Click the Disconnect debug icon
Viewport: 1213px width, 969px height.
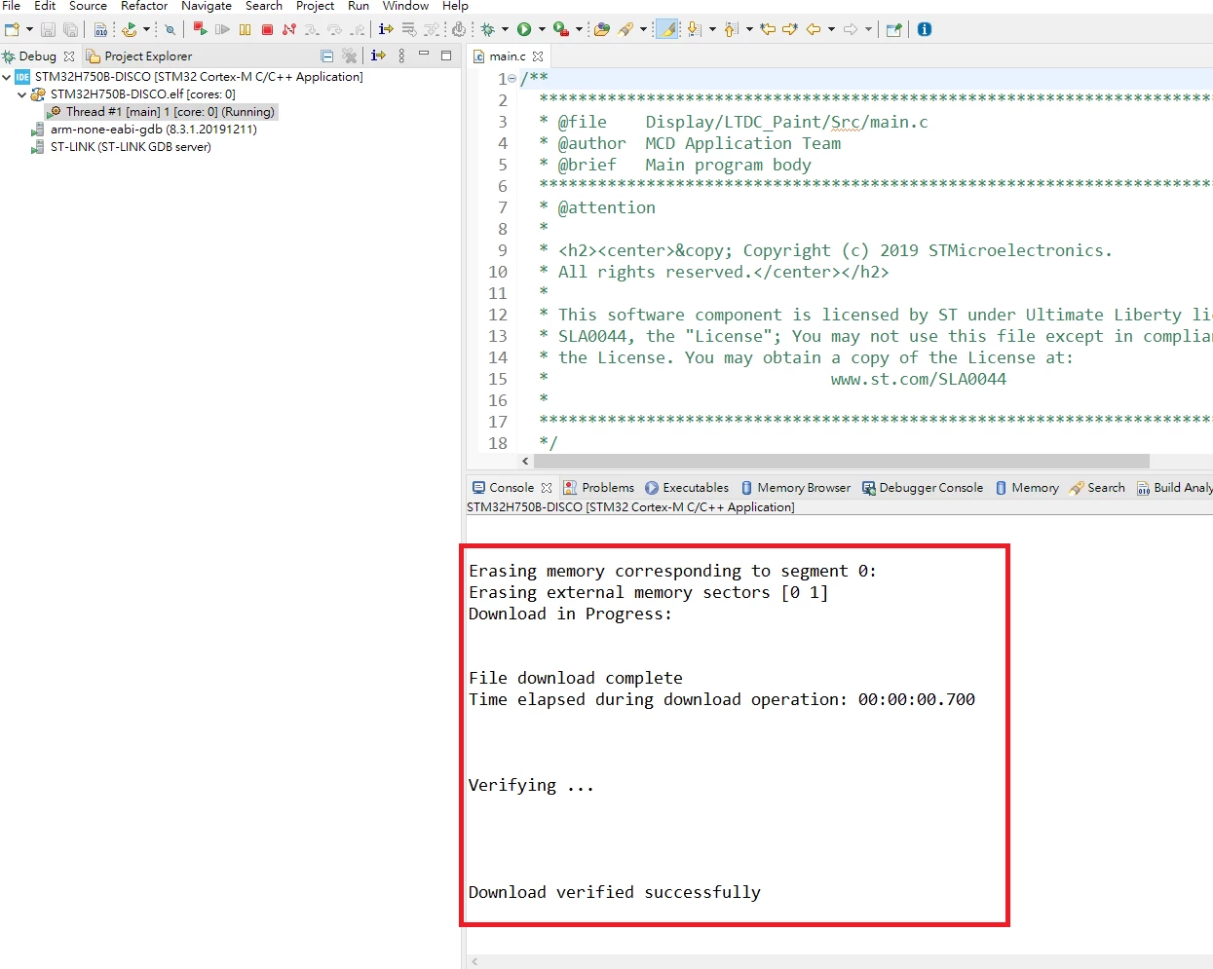click(289, 29)
